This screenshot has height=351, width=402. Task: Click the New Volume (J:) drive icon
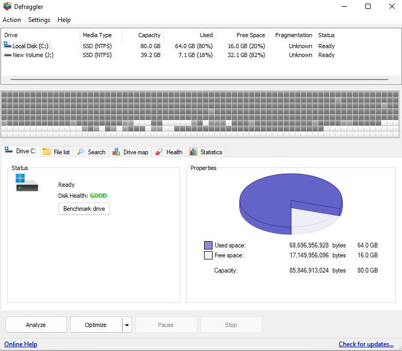[7, 55]
